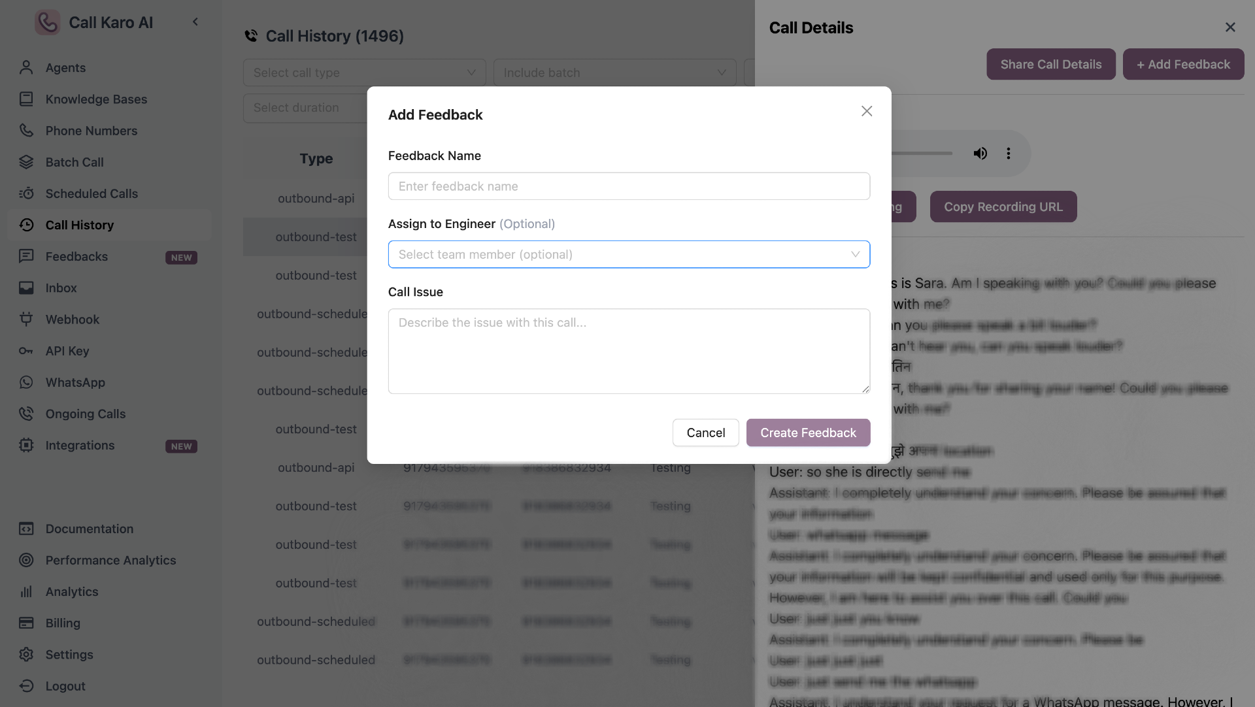Viewport: 1255px width, 707px height.
Task: Click the Ongoing Calls icon
Action: click(26, 414)
